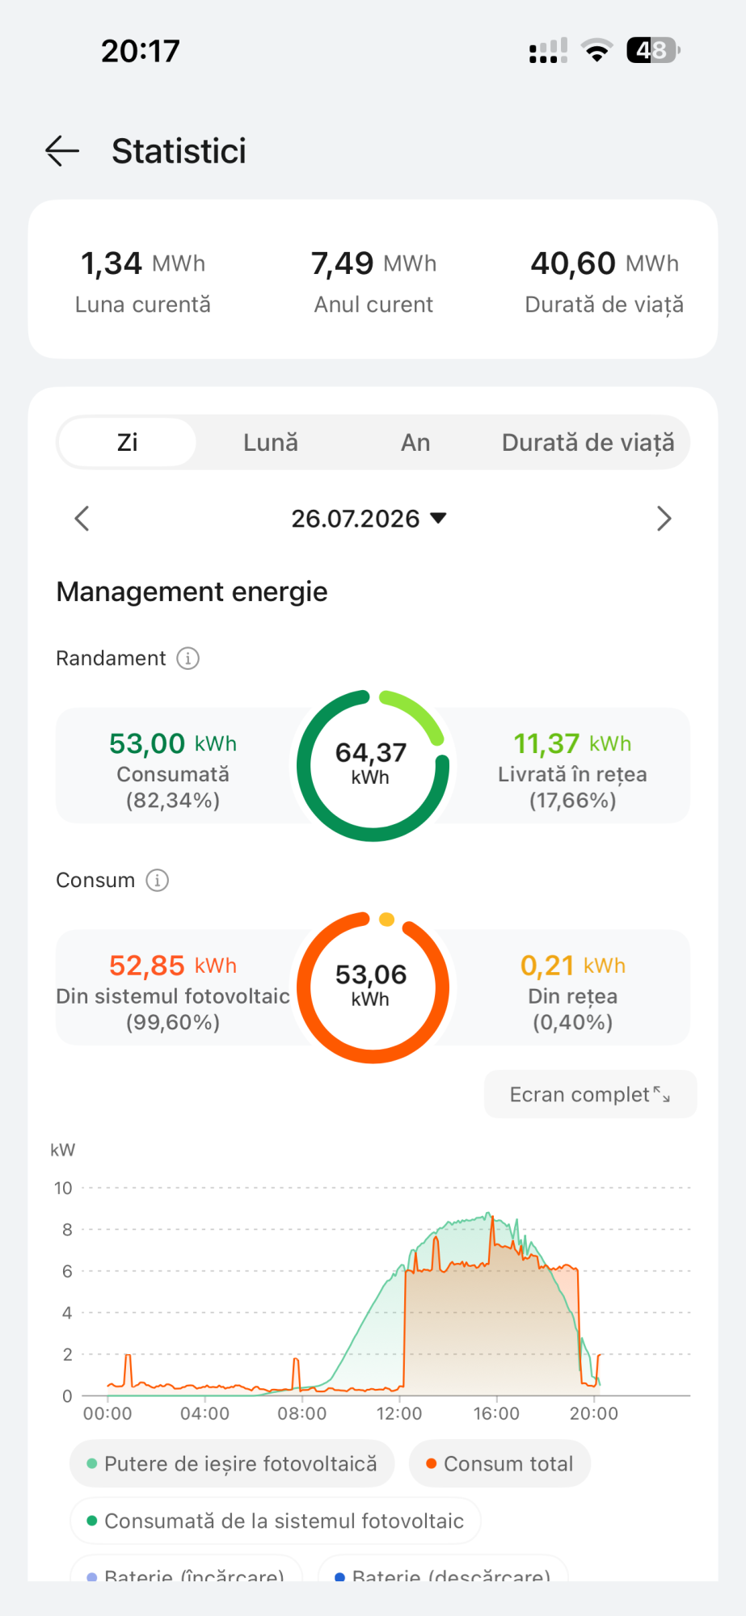Tap the Wi-Fi icon in status bar
This screenshot has width=746, height=1616.
pos(597,51)
